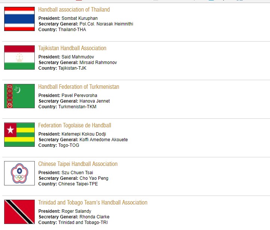Click the Togo flag image
Viewport: 270px width, 230px height.
[19, 134]
